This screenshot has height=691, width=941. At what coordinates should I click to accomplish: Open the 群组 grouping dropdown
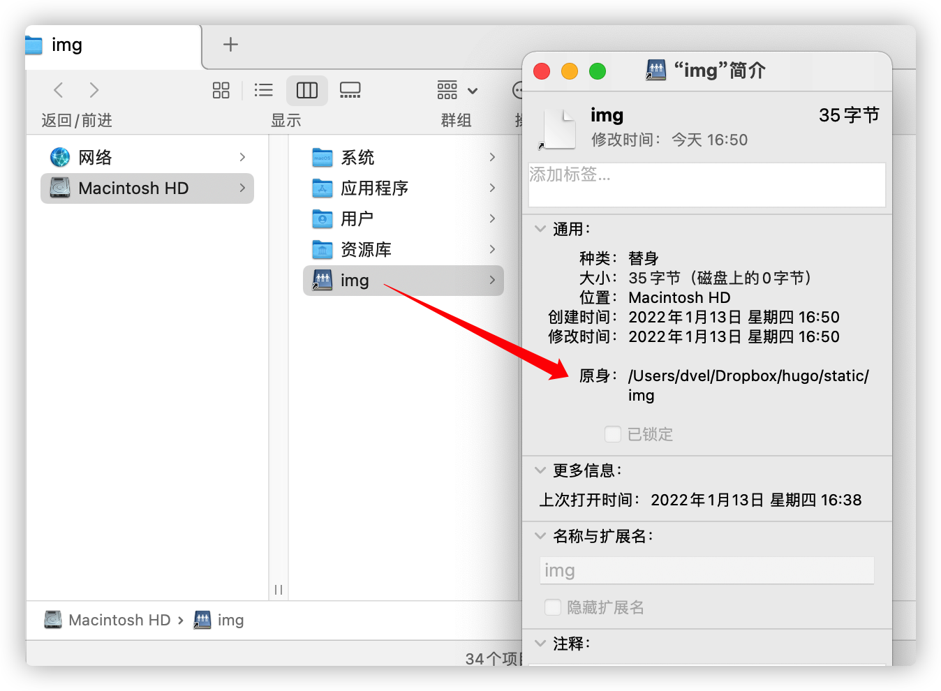[457, 90]
